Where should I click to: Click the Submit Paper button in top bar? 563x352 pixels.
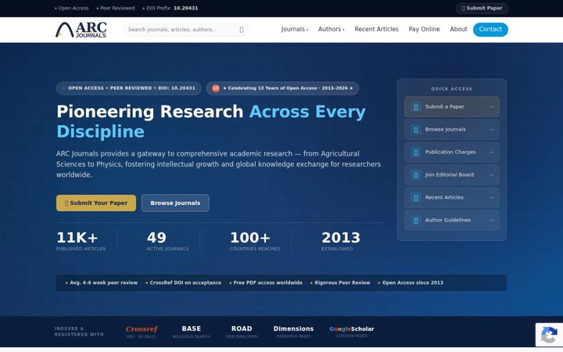pyautogui.click(x=482, y=9)
